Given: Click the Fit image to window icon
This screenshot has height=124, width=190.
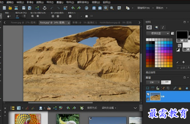Looking at the screenshot, I should pos(100,8).
